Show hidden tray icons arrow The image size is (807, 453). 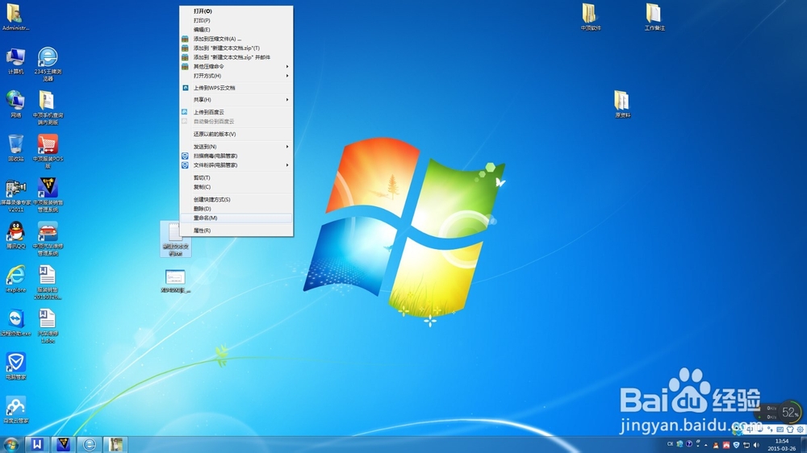(x=705, y=445)
